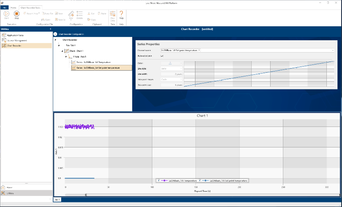The height and width of the screenshot is (207, 342).
Task: Select Series Ls336Basic_1/A Temperature tree item
Action: click(93, 62)
